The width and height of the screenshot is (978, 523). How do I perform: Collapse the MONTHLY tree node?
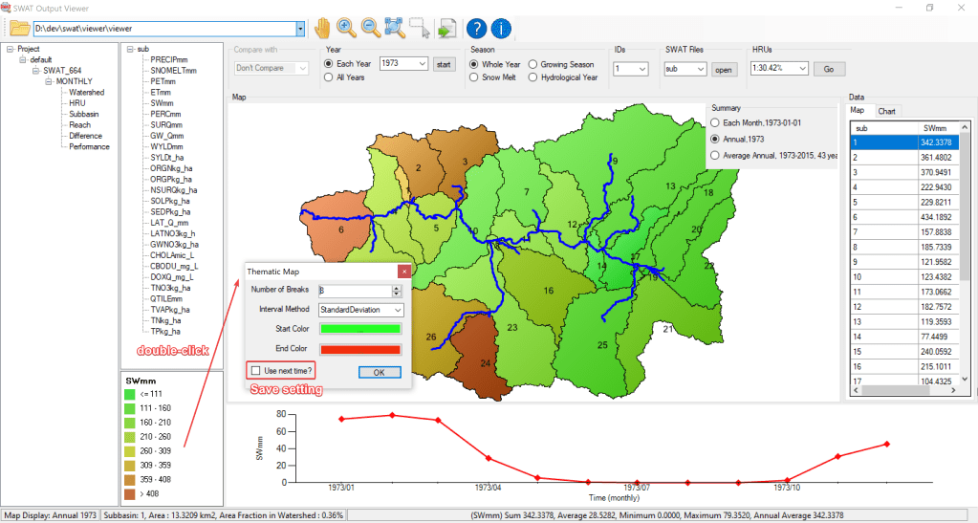[49, 81]
